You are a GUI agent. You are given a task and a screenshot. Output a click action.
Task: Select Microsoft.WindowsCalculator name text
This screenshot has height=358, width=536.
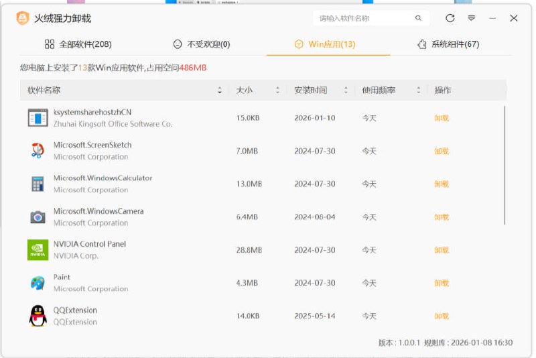coord(103,178)
